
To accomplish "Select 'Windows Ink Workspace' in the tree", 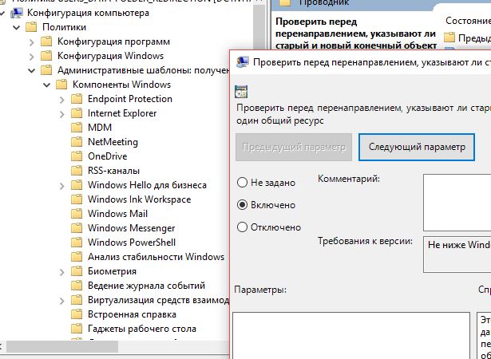I will coord(140,199).
